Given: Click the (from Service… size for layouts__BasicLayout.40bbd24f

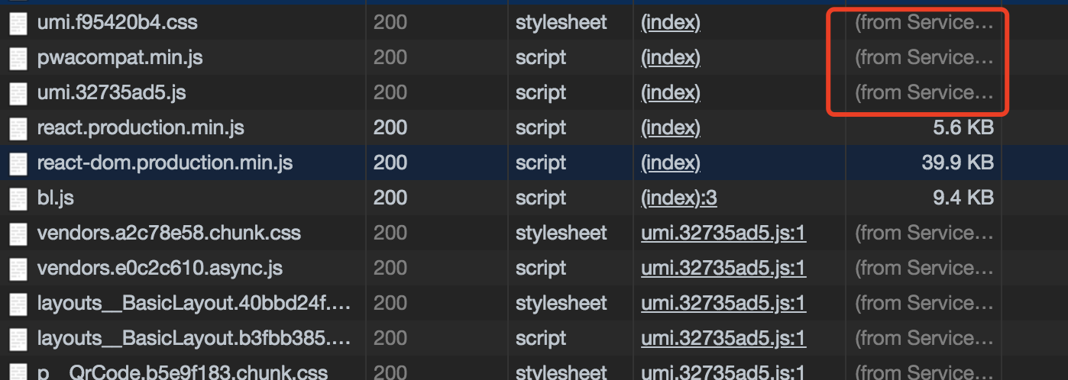Looking at the screenshot, I should tap(924, 304).
